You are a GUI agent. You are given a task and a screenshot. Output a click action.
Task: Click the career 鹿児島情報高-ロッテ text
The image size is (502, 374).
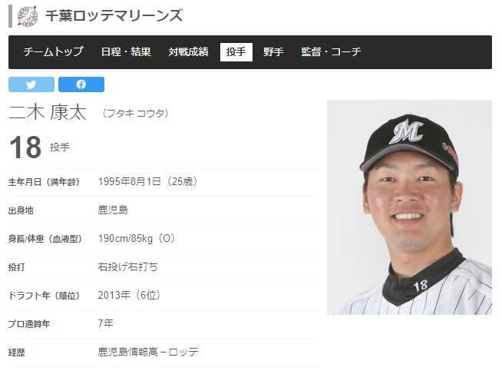point(148,352)
